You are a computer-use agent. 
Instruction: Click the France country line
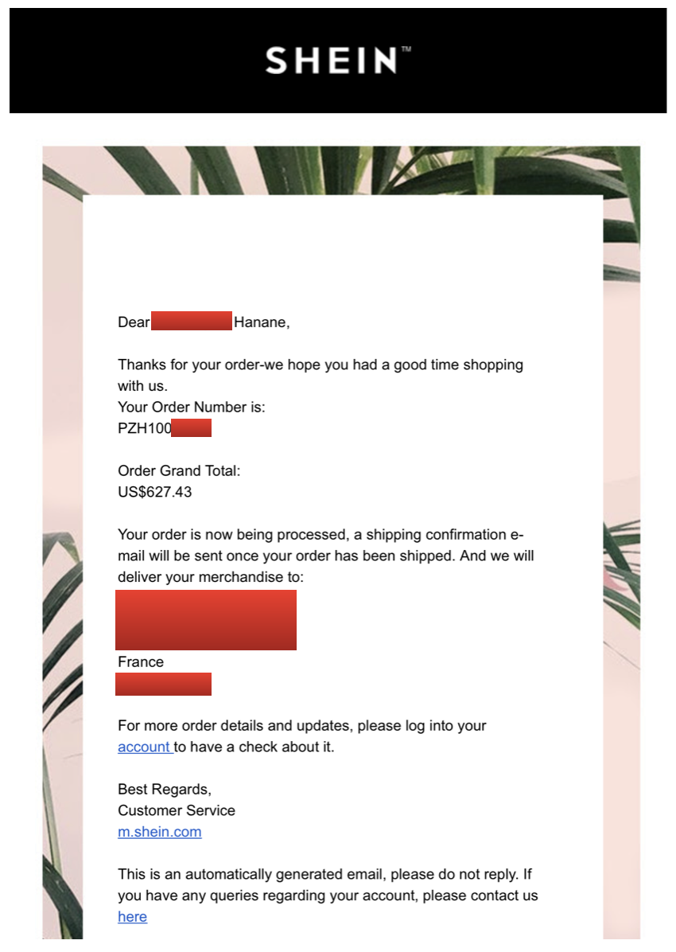[x=141, y=661]
